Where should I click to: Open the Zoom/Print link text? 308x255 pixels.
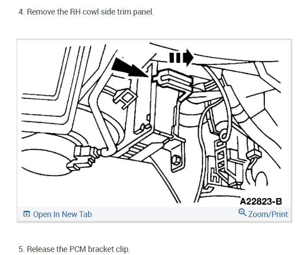[x=268, y=214]
